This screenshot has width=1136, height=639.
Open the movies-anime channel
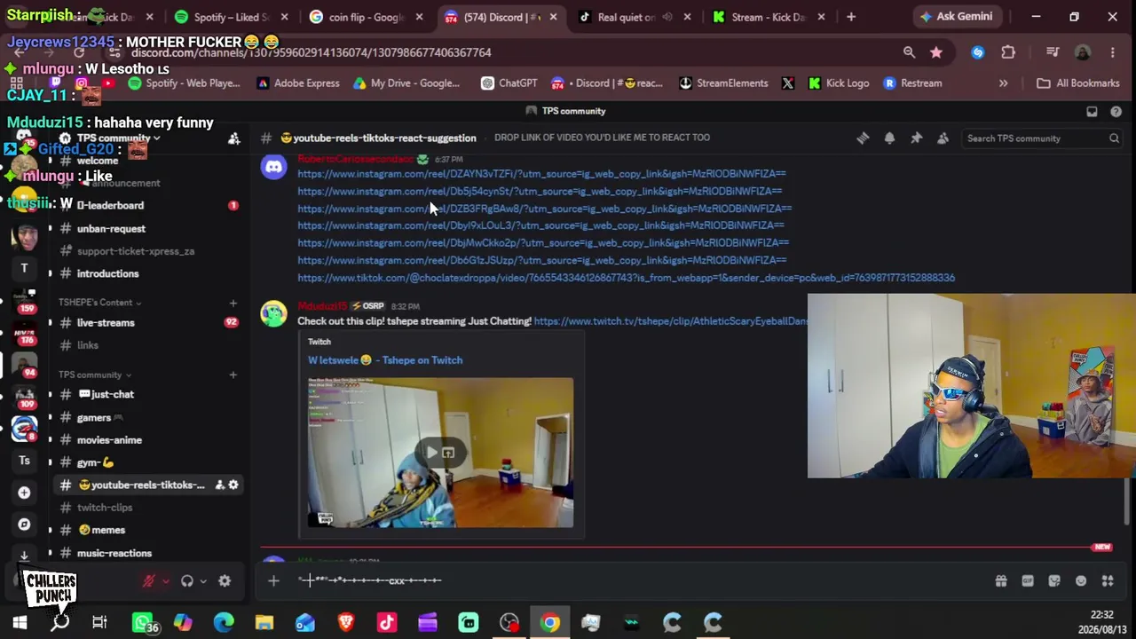click(148, 439)
